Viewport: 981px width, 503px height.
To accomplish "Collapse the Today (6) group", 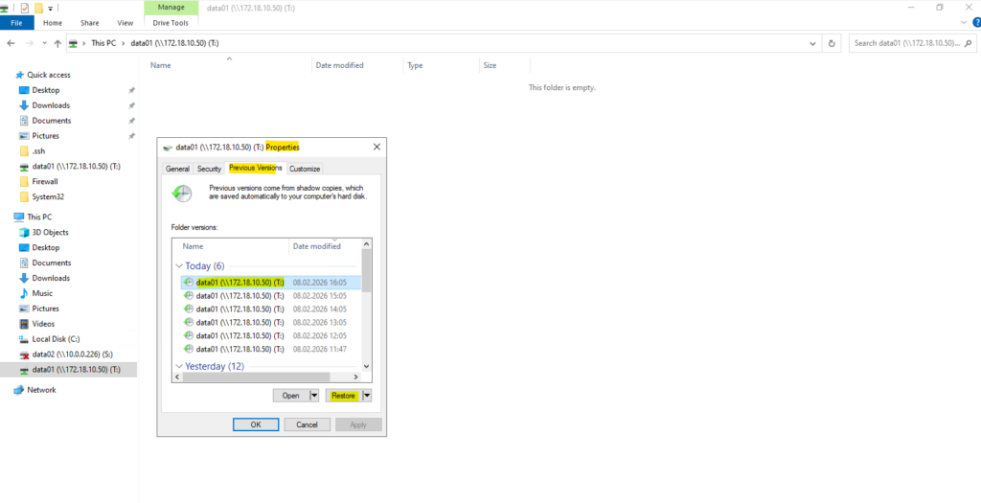I will click(179, 266).
